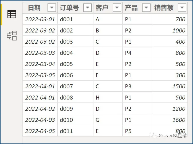Click the date cell 2022-03-05

click(x=40, y=75)
